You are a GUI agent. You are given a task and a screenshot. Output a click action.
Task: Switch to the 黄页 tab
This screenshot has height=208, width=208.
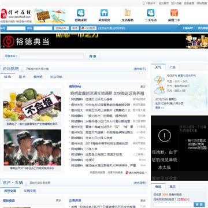tap(172, 187)
